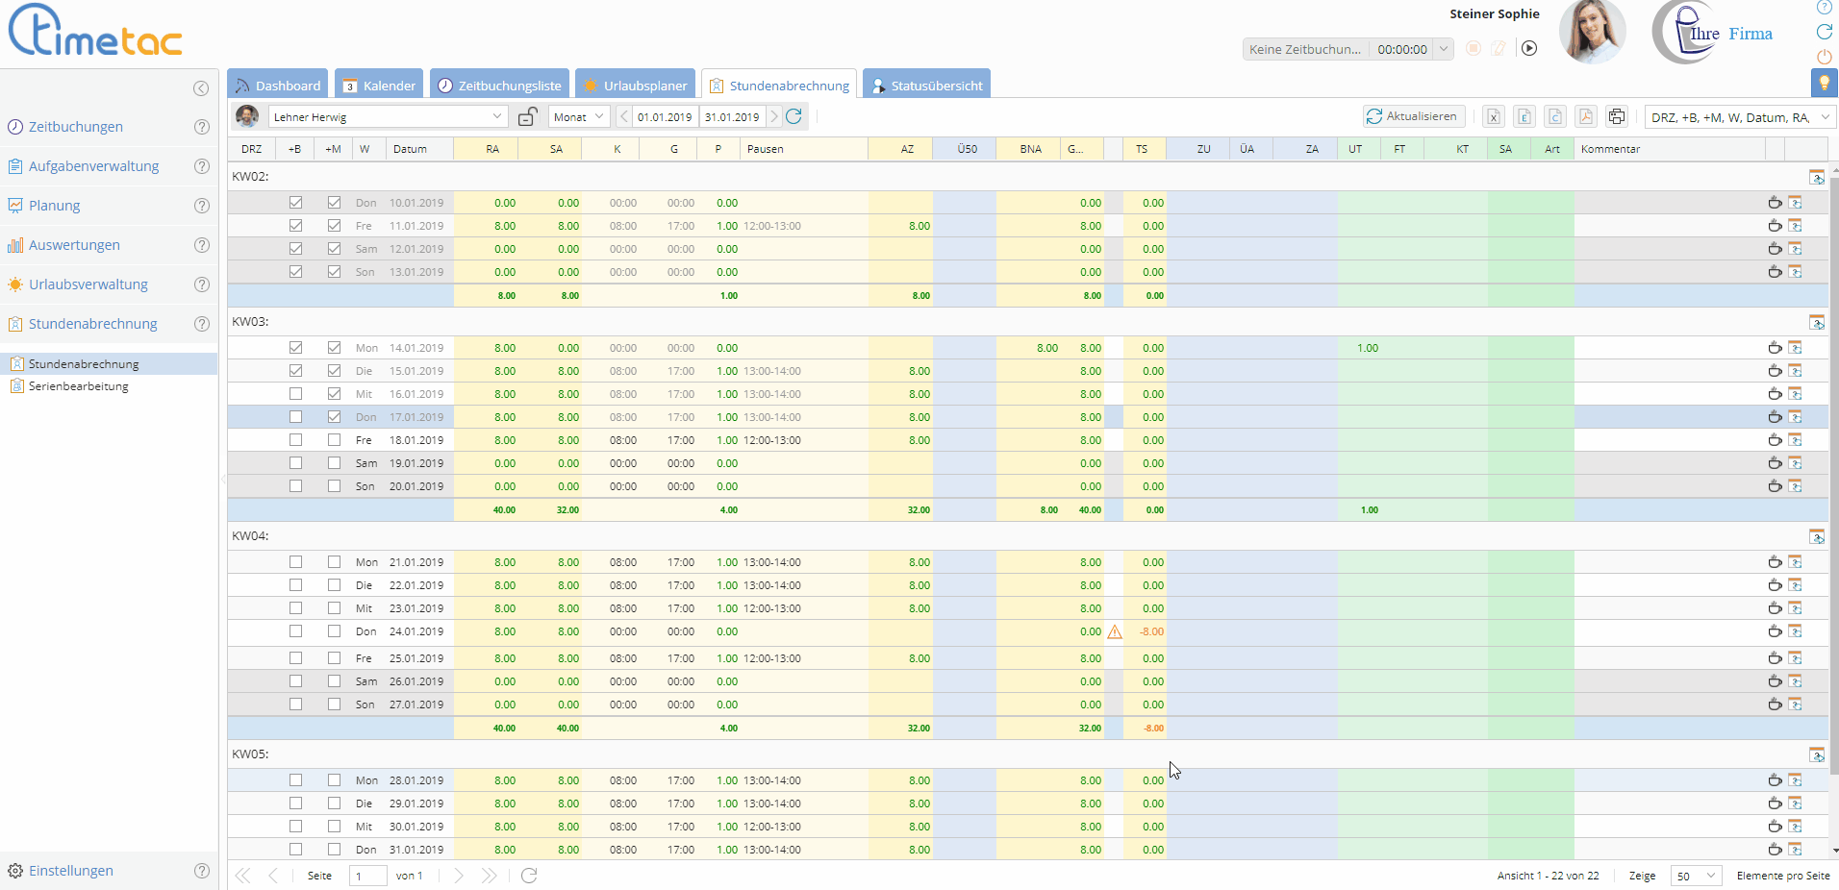The image size is (1839, 890).
Task: Click the unlock padlock icon
Action: pos(527,116)
